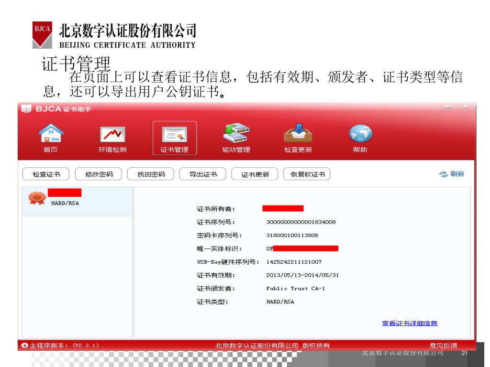Open the 帮助 globe help icon
490x367 pixels.
pos(360,138)
